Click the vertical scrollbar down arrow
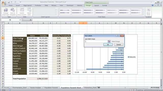163x91 pixels. click(x=161, y=85)
